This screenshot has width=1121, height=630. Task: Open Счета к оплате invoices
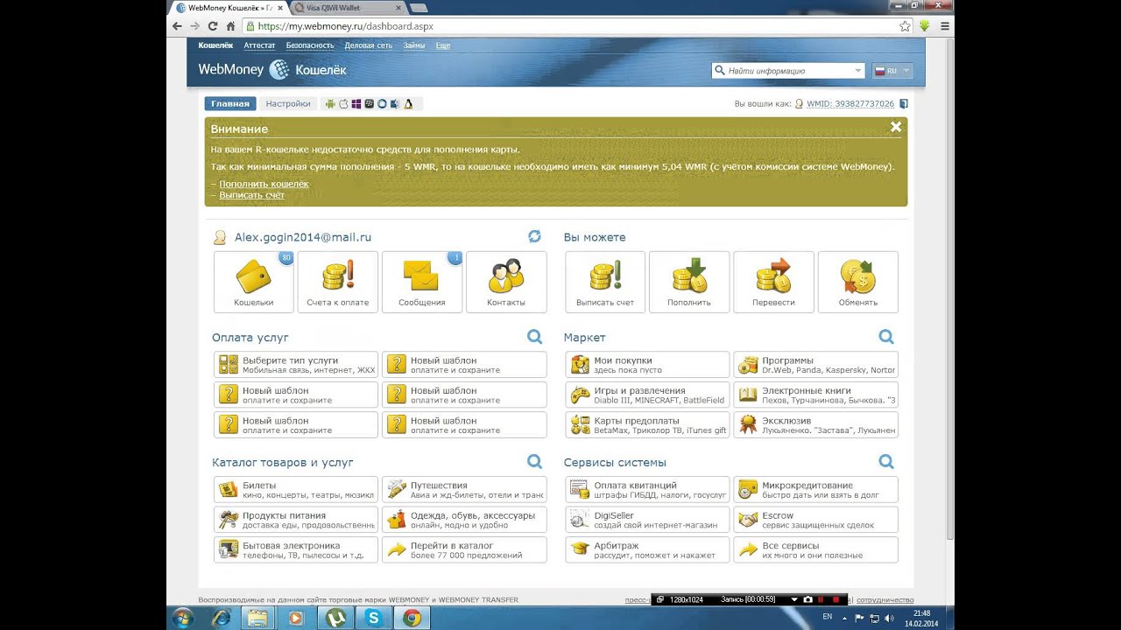pyautogui.click(x=337, y=282)
